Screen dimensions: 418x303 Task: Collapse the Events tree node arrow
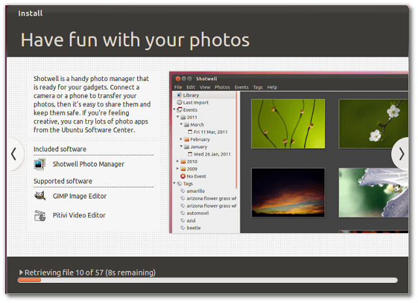(x=174, y=110)
